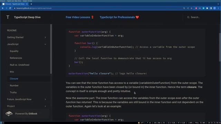Screen dimensions: 221x124
Task: Open the TypeScript for Professionals link
Action: 119,17
